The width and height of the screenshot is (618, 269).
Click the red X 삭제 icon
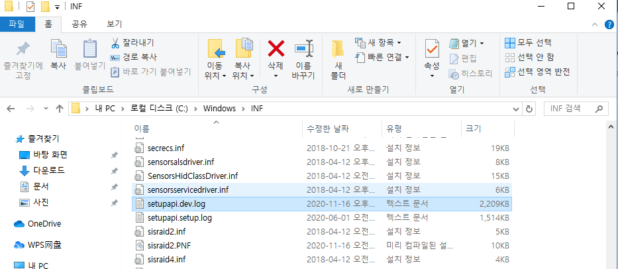click(x=276, y=48)
